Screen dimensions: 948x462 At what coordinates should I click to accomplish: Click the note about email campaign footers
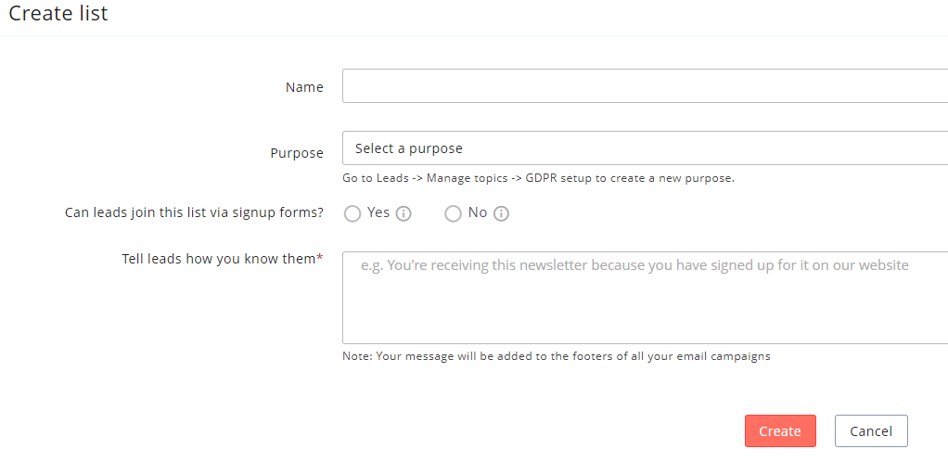(557, 355)
